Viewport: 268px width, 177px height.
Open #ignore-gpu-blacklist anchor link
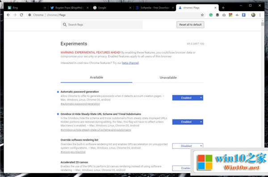[73, 152]
